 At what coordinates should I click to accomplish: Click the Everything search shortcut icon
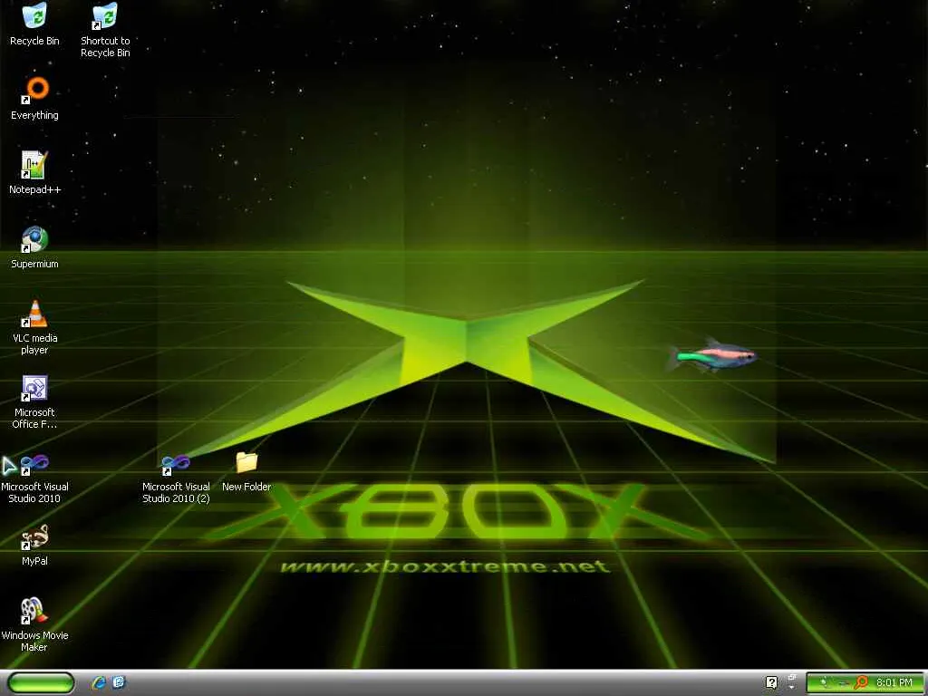pos(35,90)
